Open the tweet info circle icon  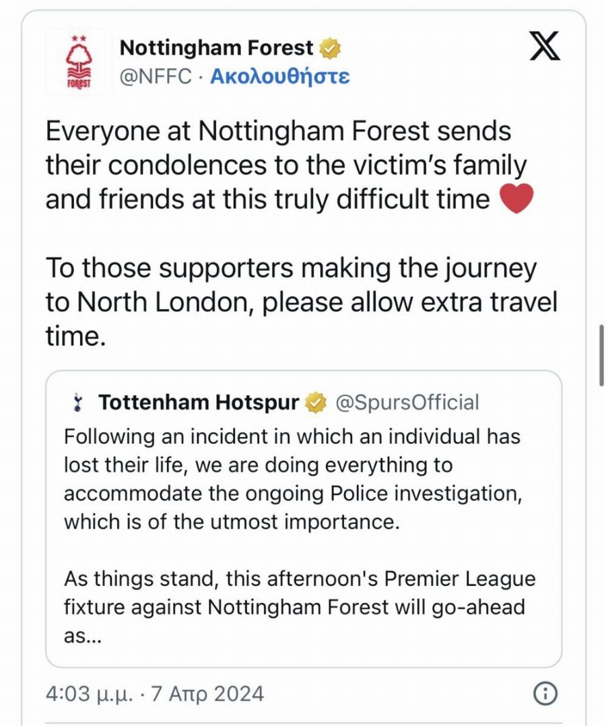(x=545, y=693)
